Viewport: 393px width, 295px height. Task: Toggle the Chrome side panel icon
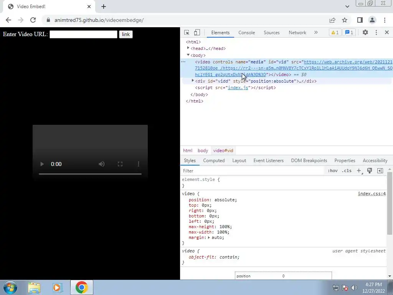click(x=360, y=20)
